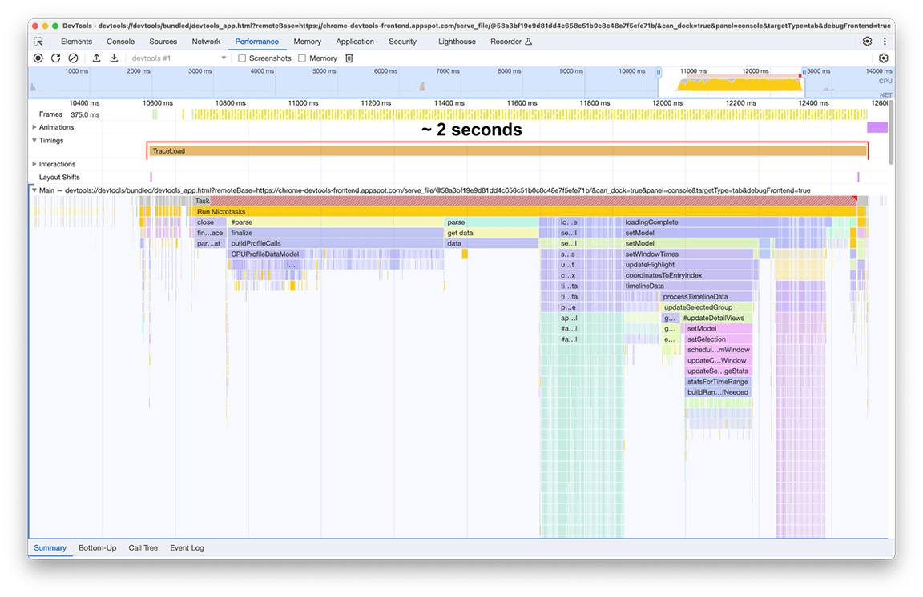Open the Performance capture settings gear
Image resolution: width=923 pixels, height=597 pixels.
(884, 58)
